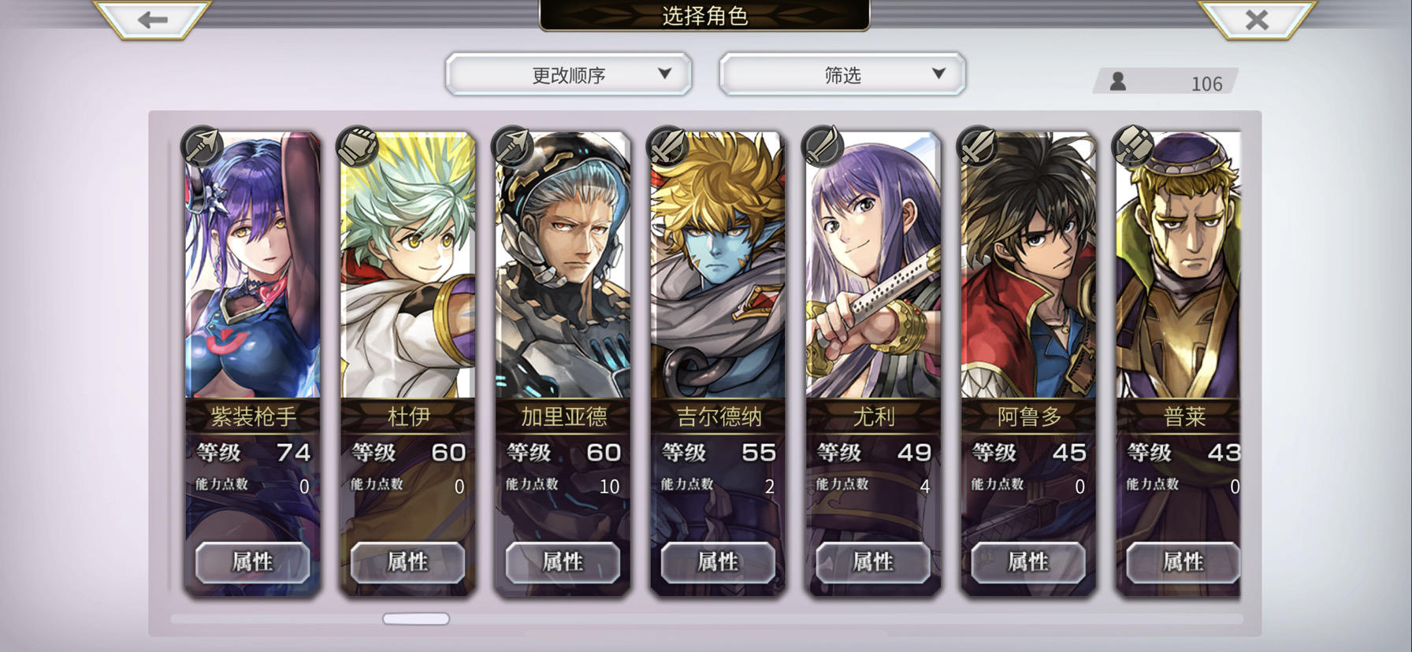Click the horizontal scrollbar handle
Viewport: 1412px width, 652px height.
pos(416,619)
